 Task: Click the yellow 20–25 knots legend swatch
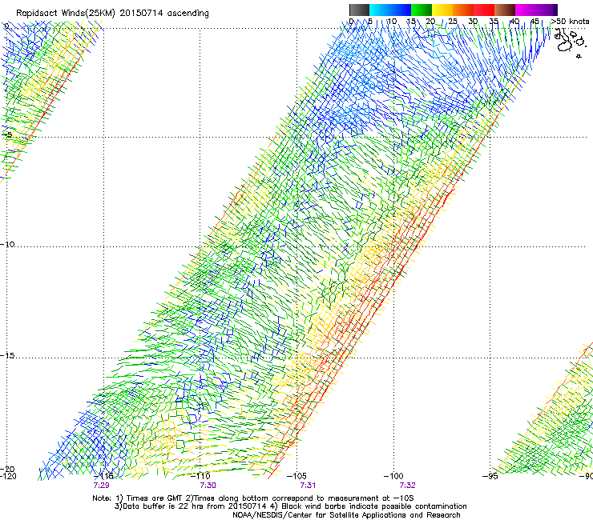442,10
